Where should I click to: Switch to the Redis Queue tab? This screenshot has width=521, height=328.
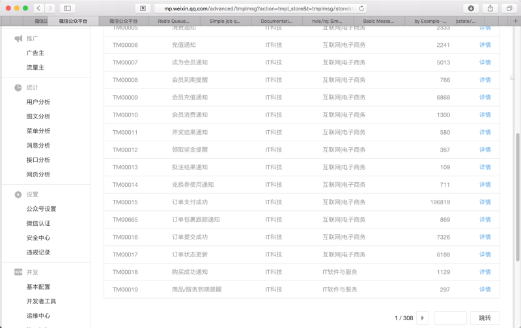(173, 21)
